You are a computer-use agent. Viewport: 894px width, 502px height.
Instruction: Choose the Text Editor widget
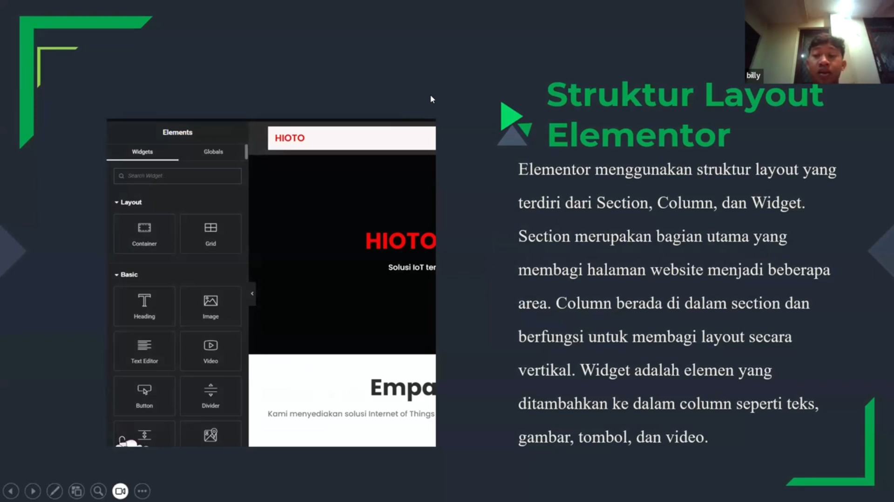(x=144, y=350)
